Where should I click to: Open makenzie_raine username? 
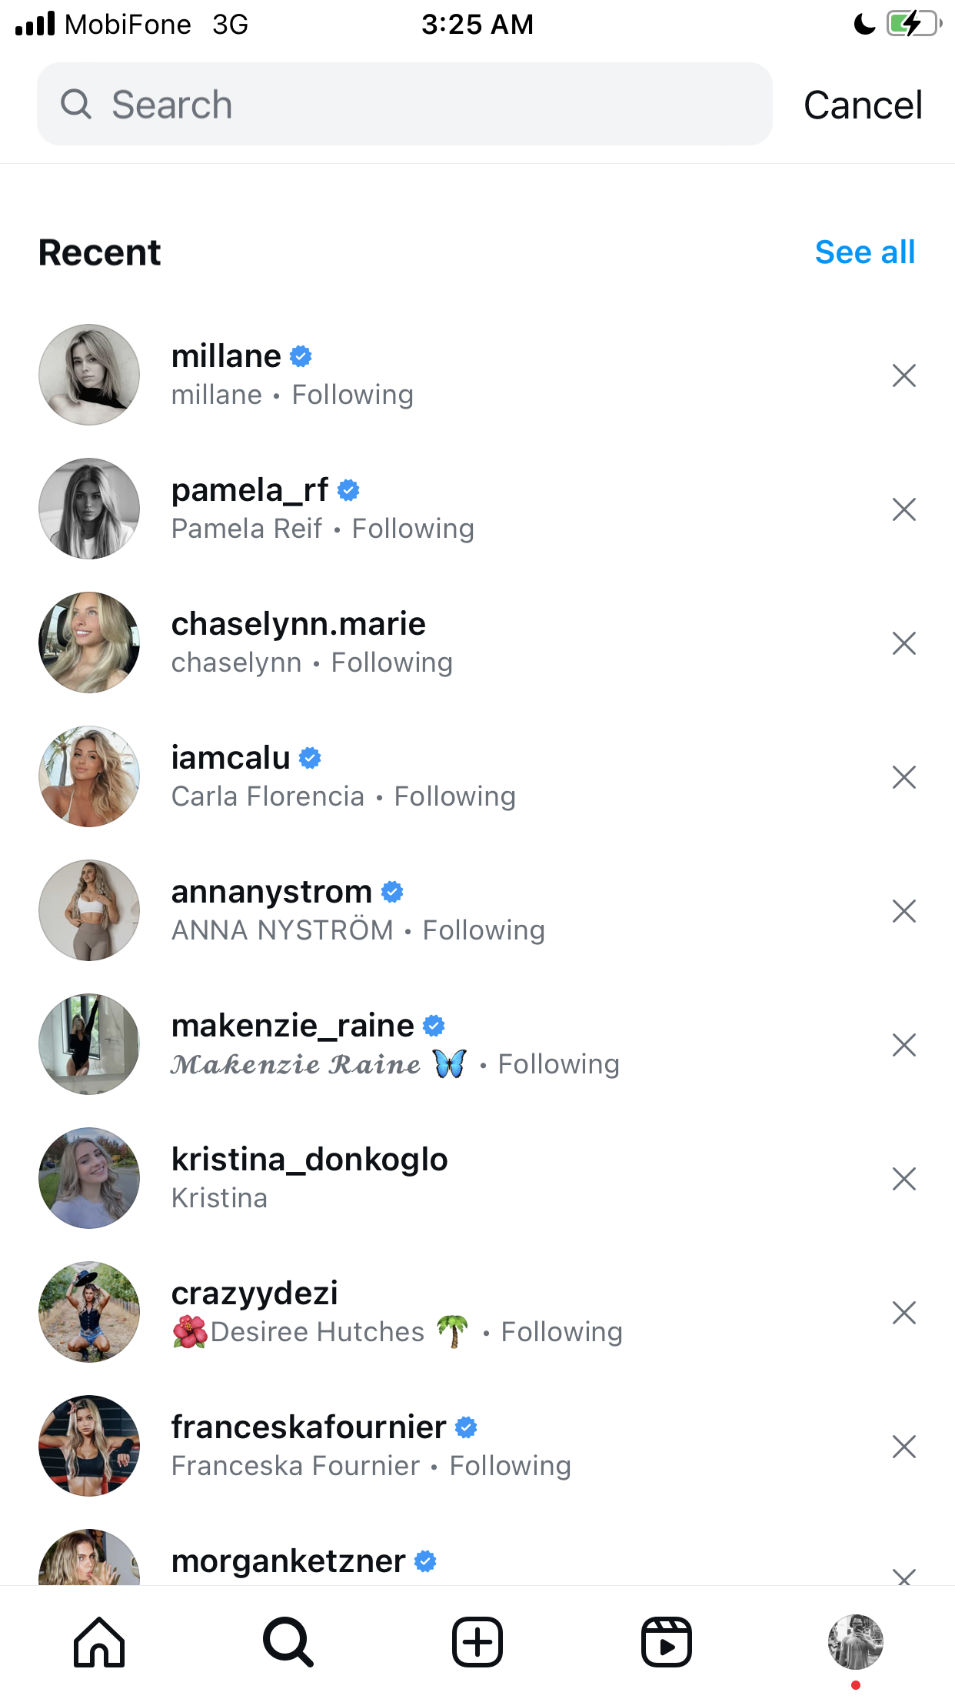293,1025
